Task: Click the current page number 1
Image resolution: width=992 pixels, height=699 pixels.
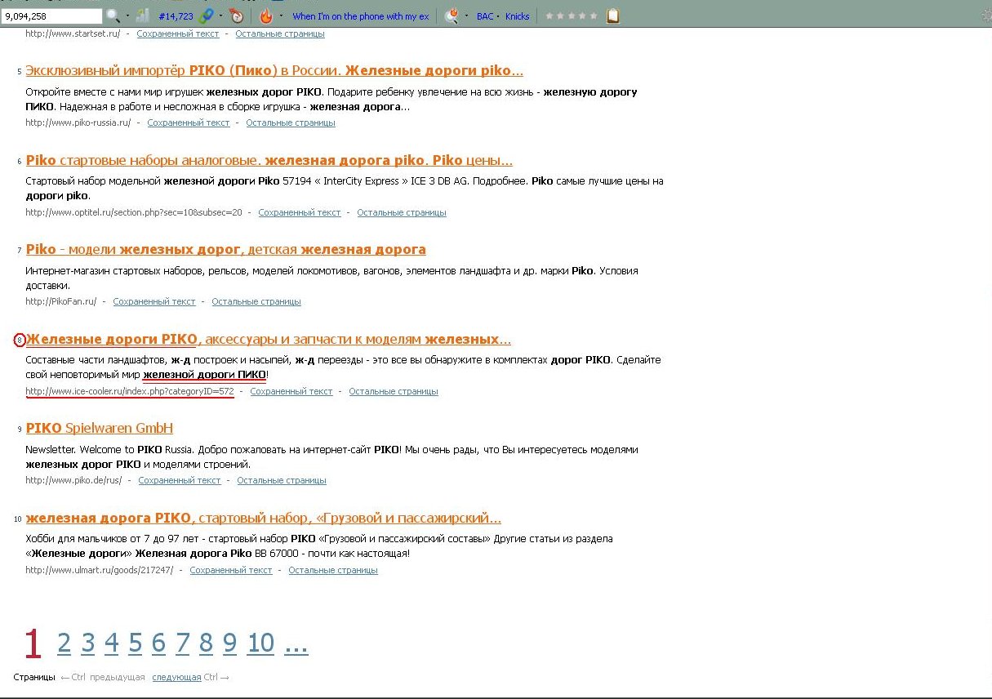Action: point(32,643)
